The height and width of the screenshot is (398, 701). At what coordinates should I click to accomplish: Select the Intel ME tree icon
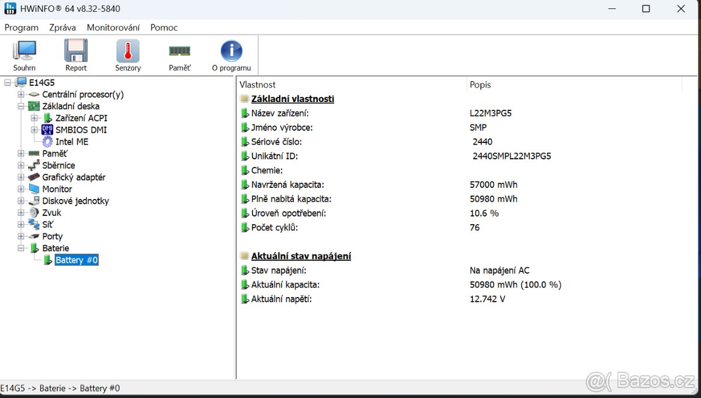[x=47, y=142]
